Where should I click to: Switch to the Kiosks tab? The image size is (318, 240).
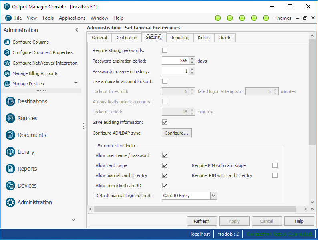(203, 38)
